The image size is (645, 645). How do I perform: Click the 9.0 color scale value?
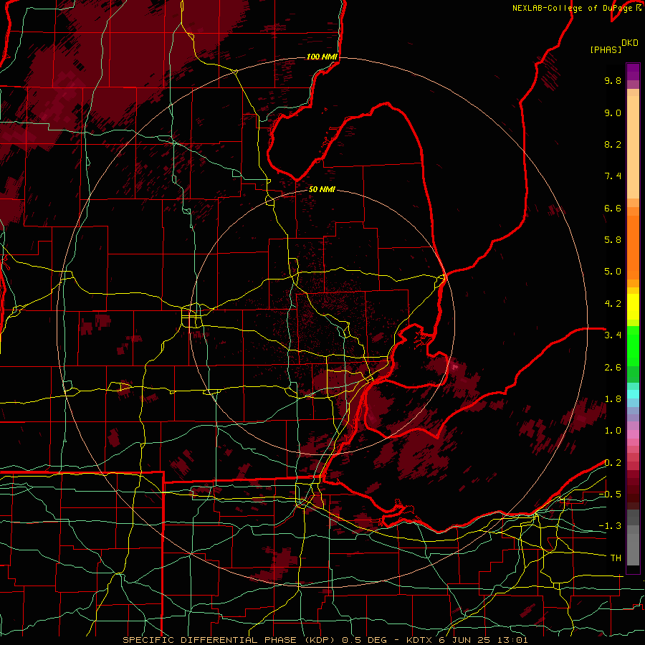(x=613, y=113)
